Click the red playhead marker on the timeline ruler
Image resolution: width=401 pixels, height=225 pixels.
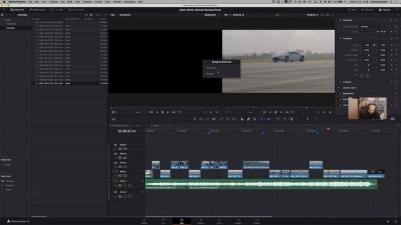[x=328, y=129]
